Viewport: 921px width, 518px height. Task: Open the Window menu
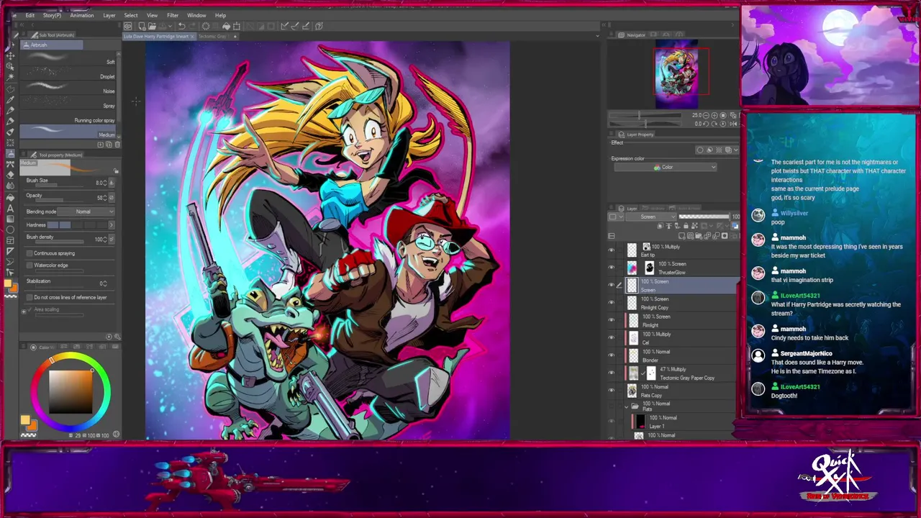tap(196, 15)
